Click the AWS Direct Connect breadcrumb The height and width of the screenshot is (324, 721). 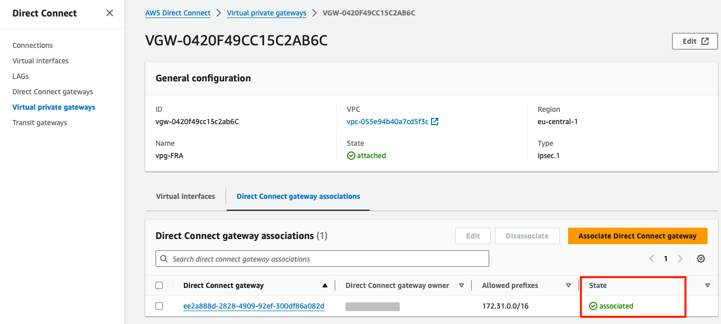(x=178, y=13)
